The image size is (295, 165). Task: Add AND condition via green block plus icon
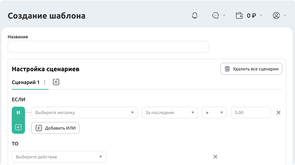click(18, 127)
